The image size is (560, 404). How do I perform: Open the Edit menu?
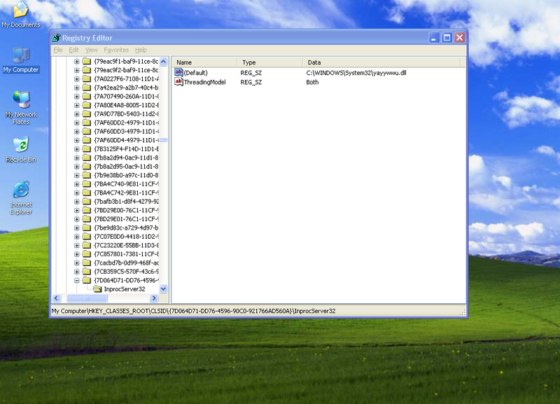point(74,50)
